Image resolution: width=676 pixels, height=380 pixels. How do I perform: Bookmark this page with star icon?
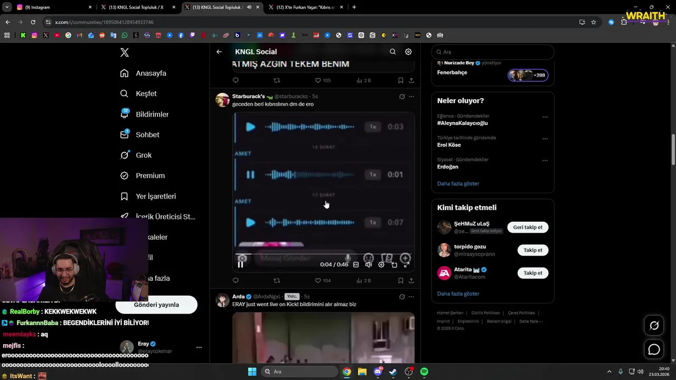tap(594, 22)
